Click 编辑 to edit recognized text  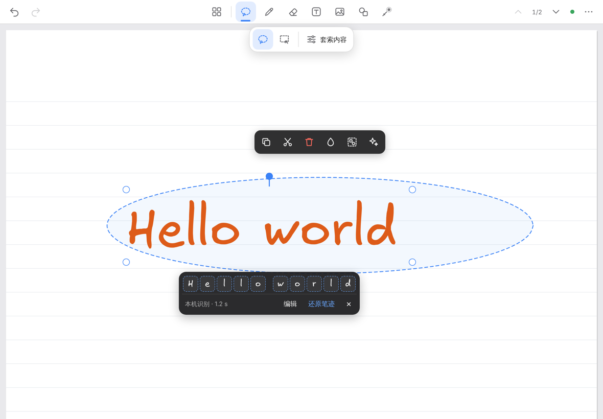290,304
